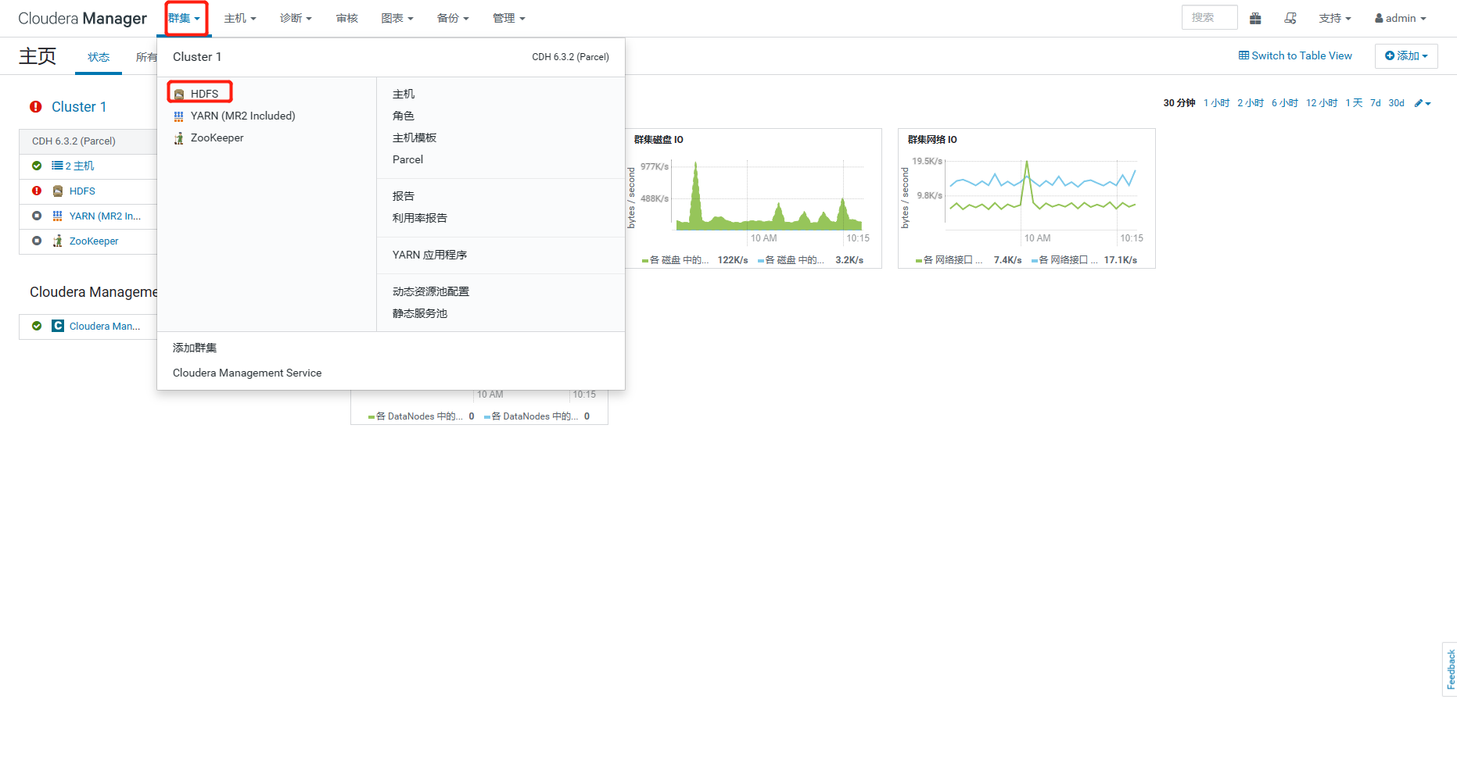Click the green status icon beside 2 主机
Screen dimensions: 1457x757
point(37,166)
